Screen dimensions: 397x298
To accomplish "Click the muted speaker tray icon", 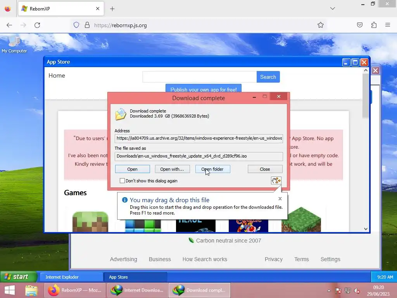I will click(357, 291).
